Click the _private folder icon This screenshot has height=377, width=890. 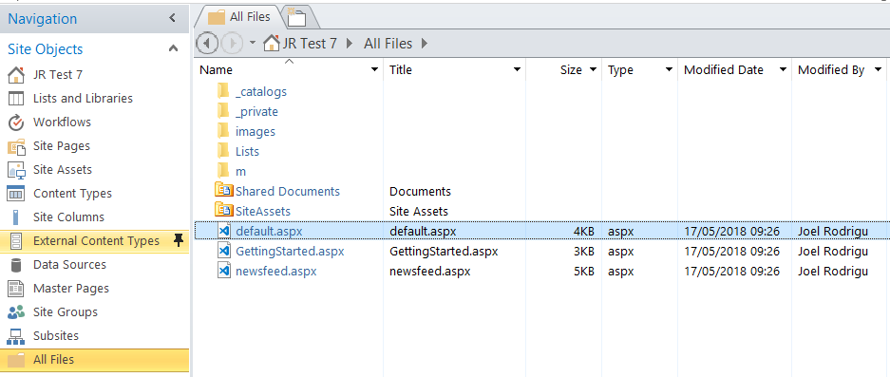coord(223,111)
